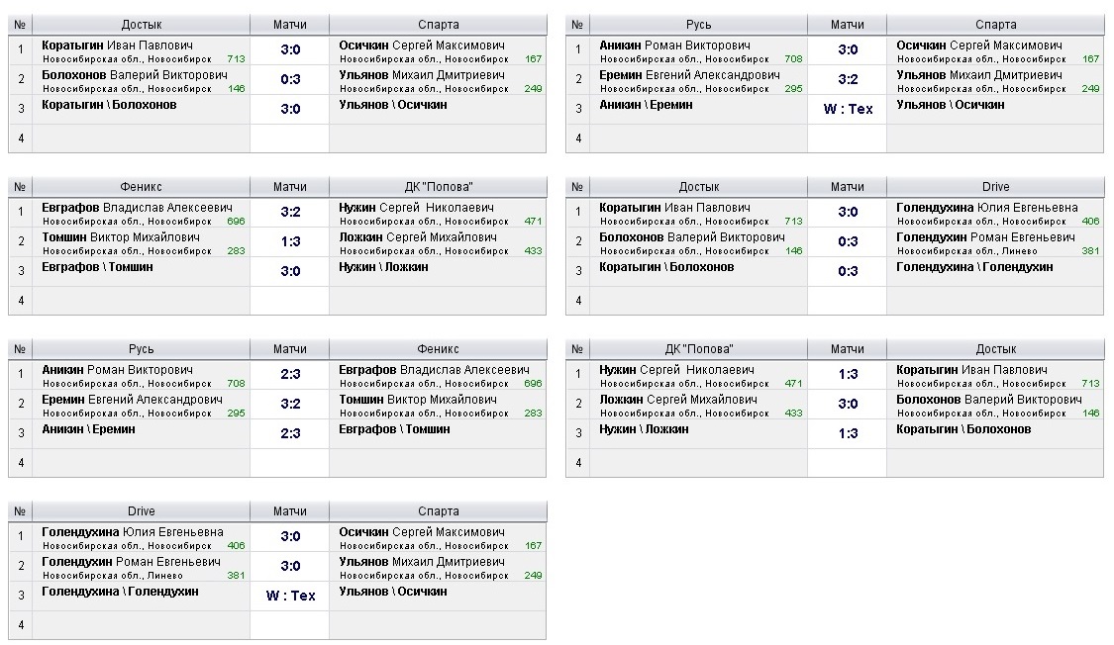
Task: Click W : Tex score in Drive–Спарта table
Action: tap(290, 596)
